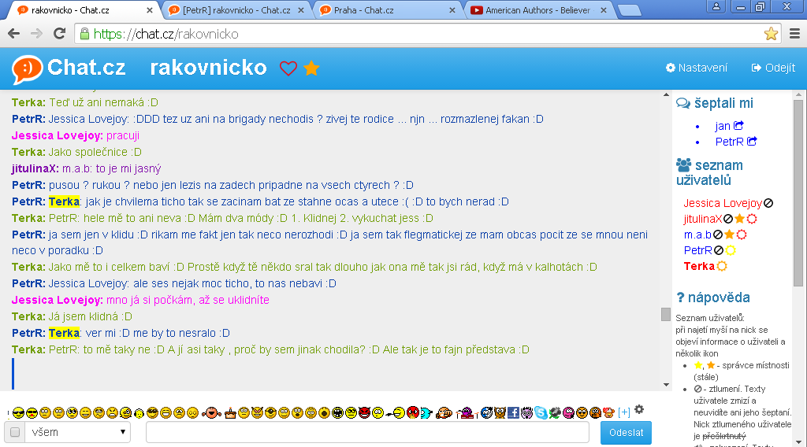Click the red sun badge next to m.a.b
807x447 pixels.
point(742,235)
